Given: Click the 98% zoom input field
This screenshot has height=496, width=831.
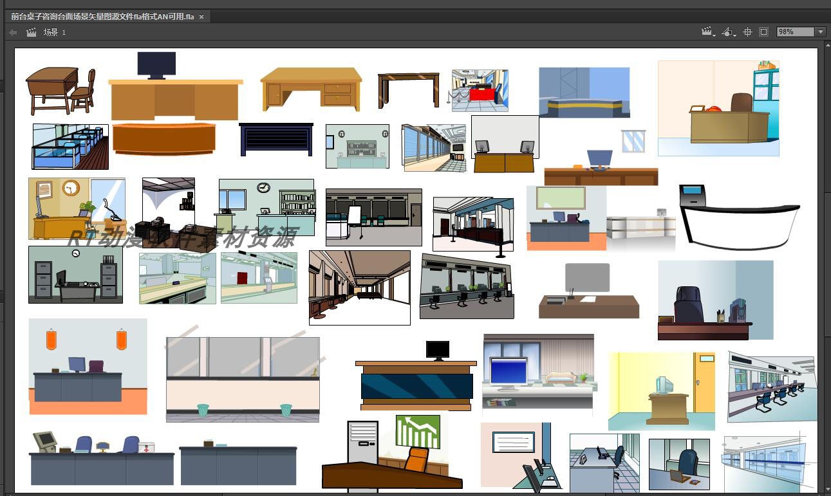Looking at the screenshot, I should click(796, 32).
